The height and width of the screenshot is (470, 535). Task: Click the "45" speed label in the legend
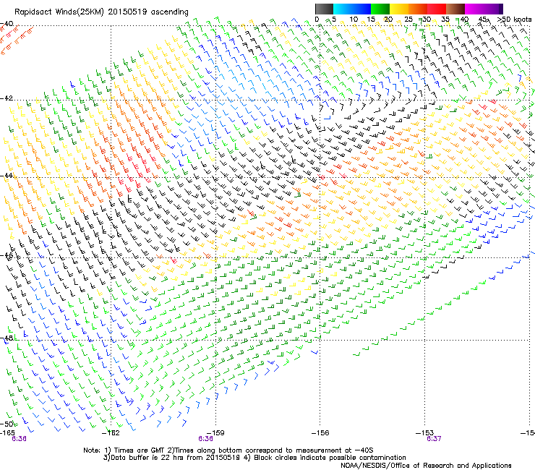pyautogui.click(x=482, y=20)
